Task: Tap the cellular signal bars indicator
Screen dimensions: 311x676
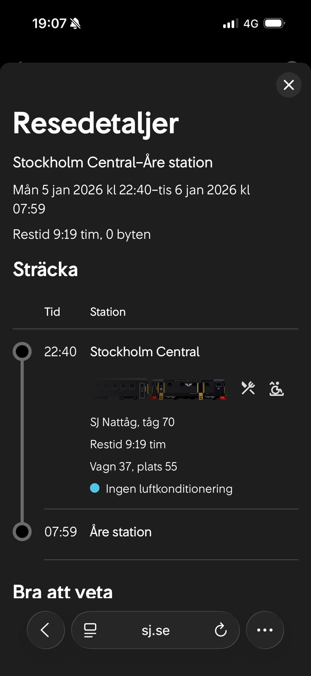Action: [230, 23]
